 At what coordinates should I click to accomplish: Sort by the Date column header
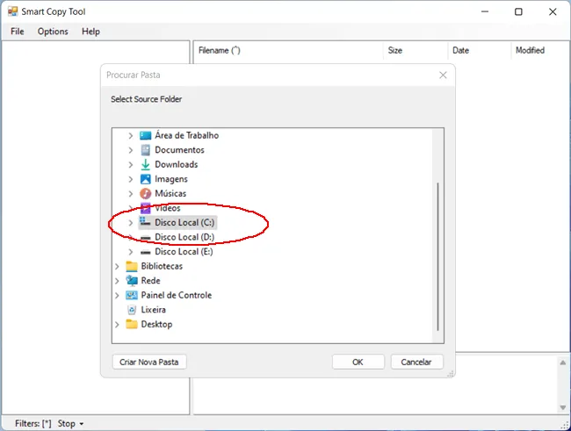480,50
